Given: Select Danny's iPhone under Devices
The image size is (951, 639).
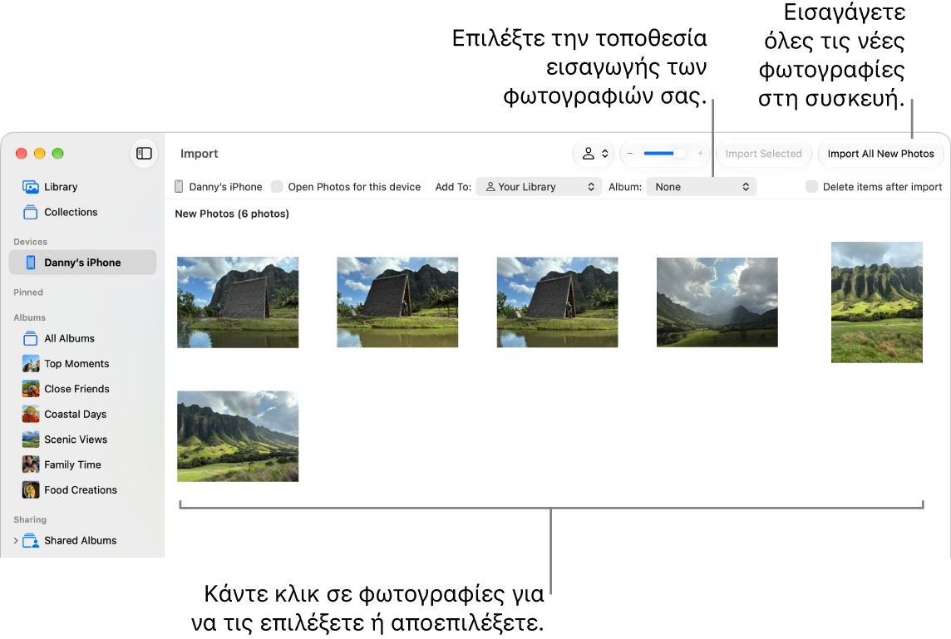Looking at the screenshot, I should pyautogui.click(x=83, y=263).
